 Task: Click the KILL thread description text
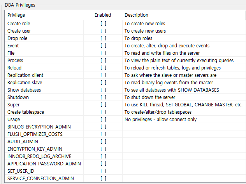tap(183, 104)
